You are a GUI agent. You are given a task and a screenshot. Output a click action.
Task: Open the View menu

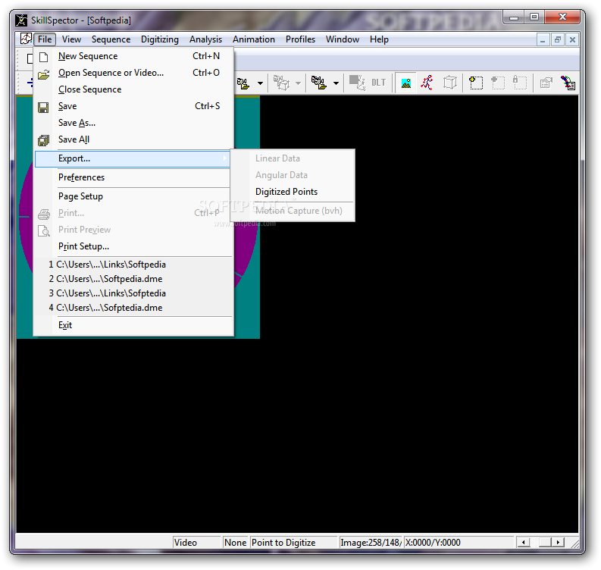click(x=71, y=39)
